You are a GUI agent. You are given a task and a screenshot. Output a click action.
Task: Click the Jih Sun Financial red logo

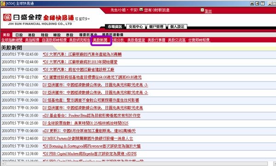pyautogui.click(x=7, y=17)
